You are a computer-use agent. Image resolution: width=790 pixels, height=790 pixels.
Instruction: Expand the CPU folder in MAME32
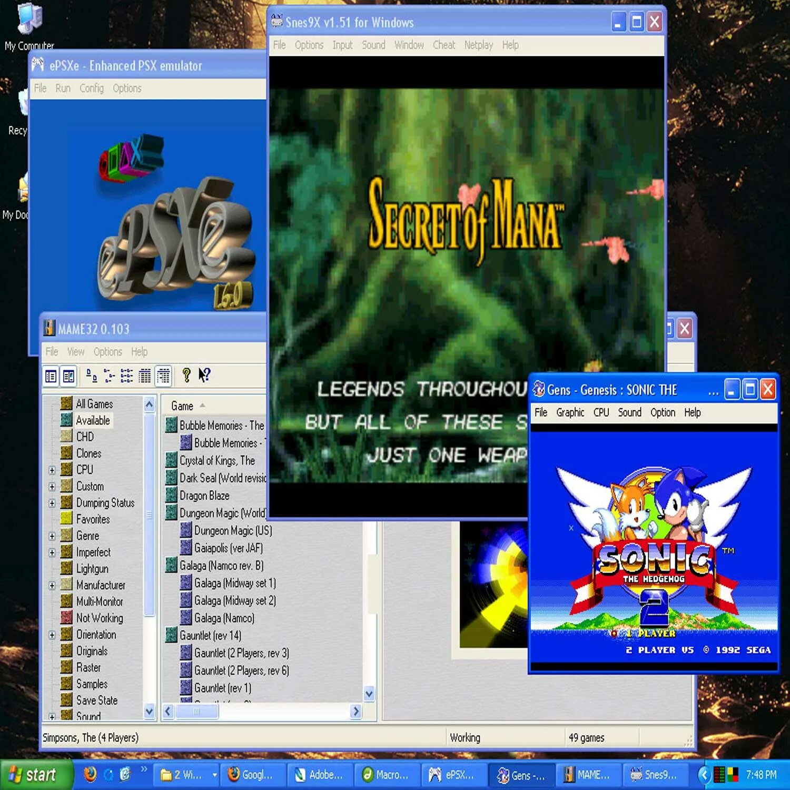[52, 470]
